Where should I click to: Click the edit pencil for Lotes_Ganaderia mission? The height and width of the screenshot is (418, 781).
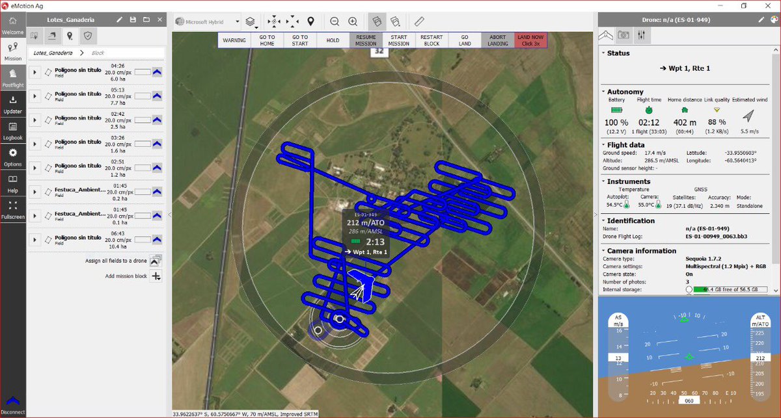click(x=120, y=19)
